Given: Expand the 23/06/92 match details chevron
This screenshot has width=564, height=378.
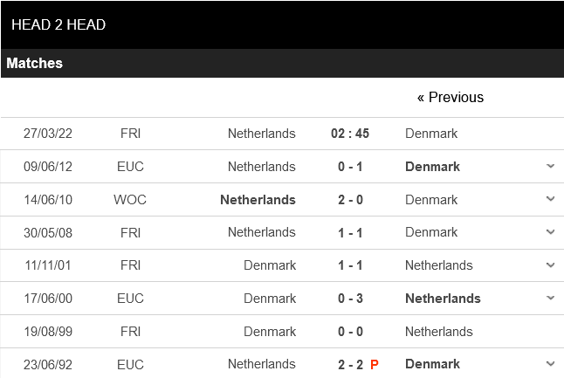Looking at the screenshot, I should (550, 364).
